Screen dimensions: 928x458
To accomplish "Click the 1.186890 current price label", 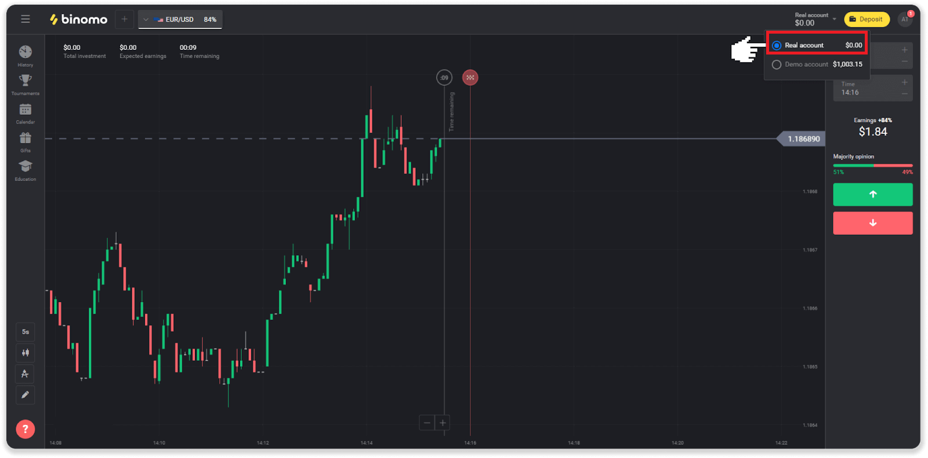I will (803, 139).
